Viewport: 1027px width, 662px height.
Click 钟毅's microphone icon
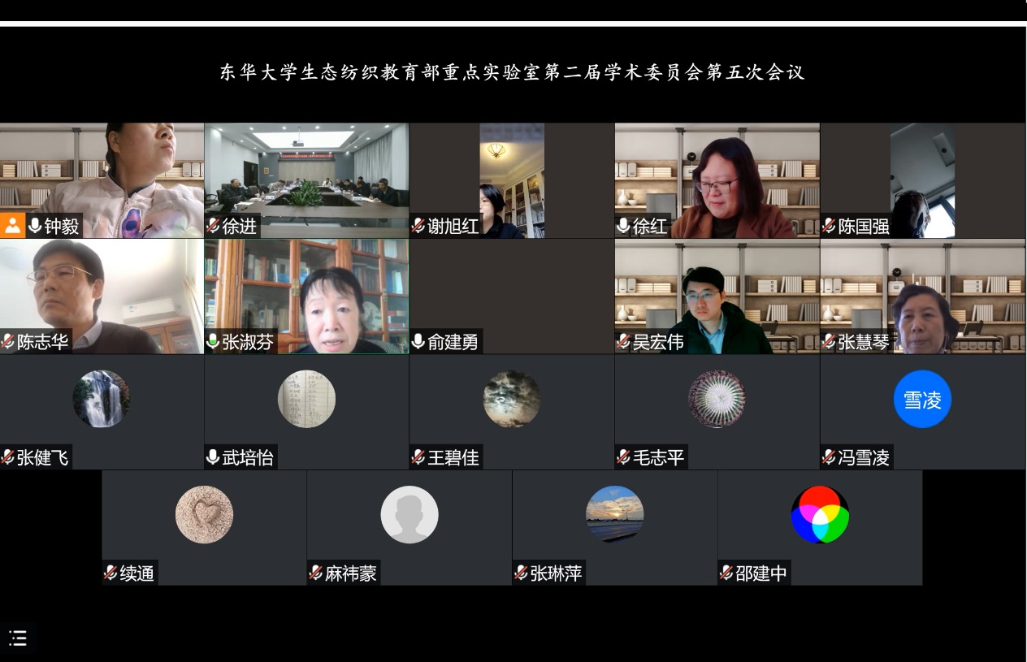[35, 226]
